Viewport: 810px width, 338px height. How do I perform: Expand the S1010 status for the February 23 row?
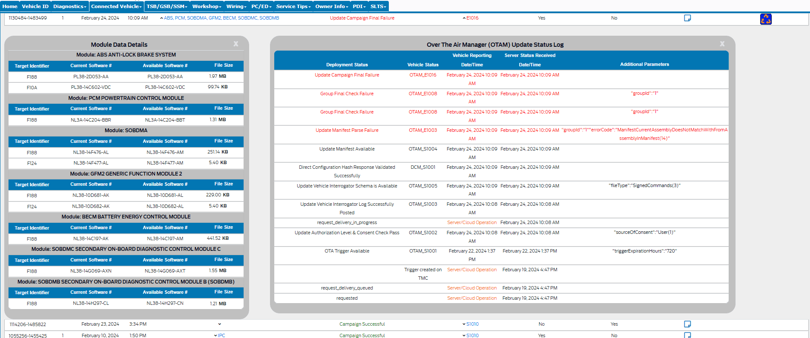(464, 324)
